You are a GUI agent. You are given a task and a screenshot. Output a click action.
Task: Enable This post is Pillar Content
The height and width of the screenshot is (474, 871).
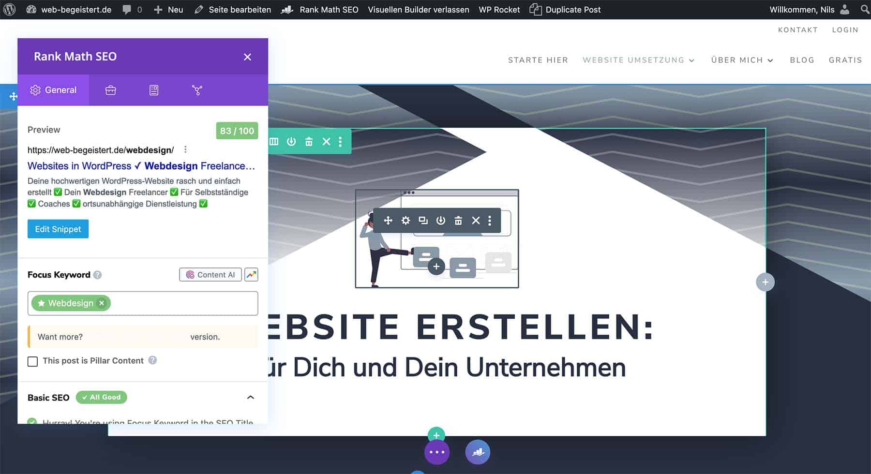pos(32,361)
